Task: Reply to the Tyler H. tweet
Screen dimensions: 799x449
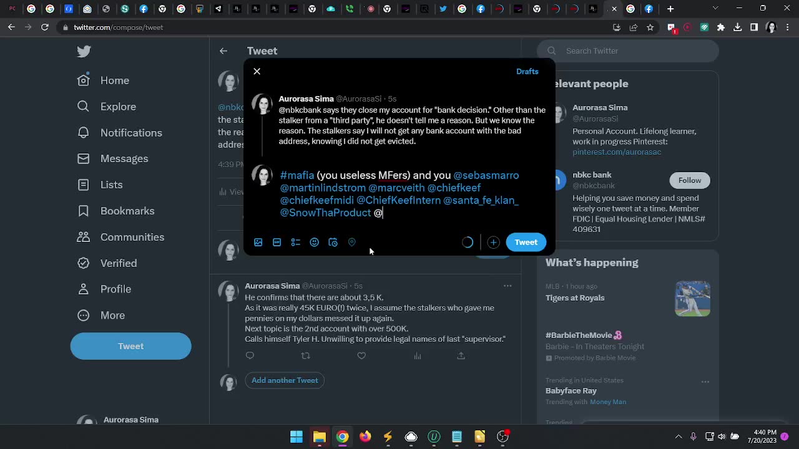Action: click(250, 356)
